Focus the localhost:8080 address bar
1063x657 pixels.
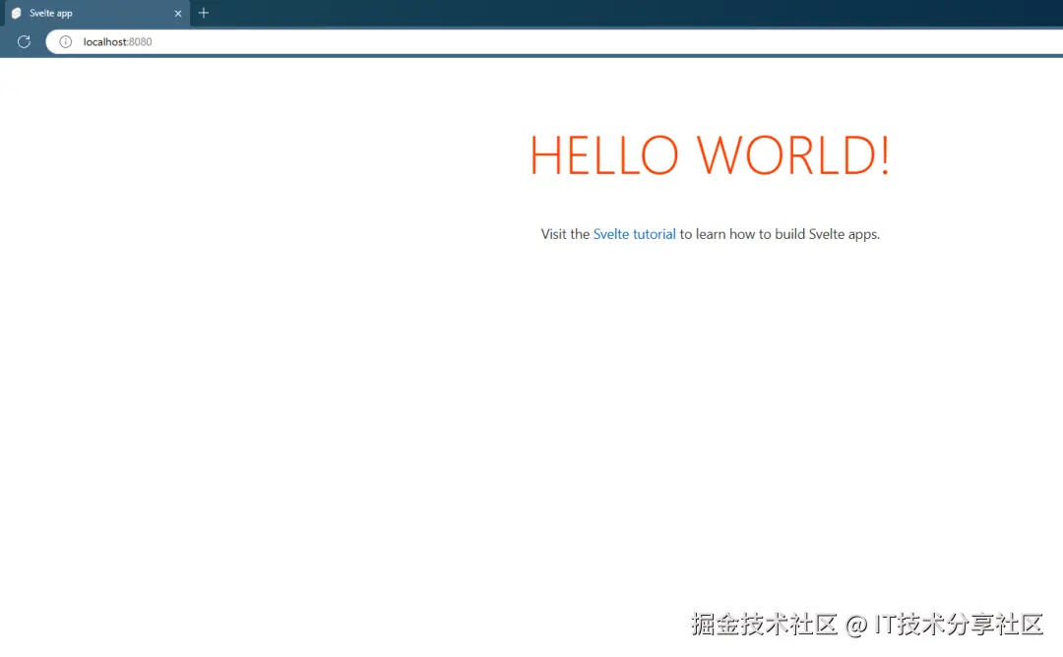(x=553, y=41)
